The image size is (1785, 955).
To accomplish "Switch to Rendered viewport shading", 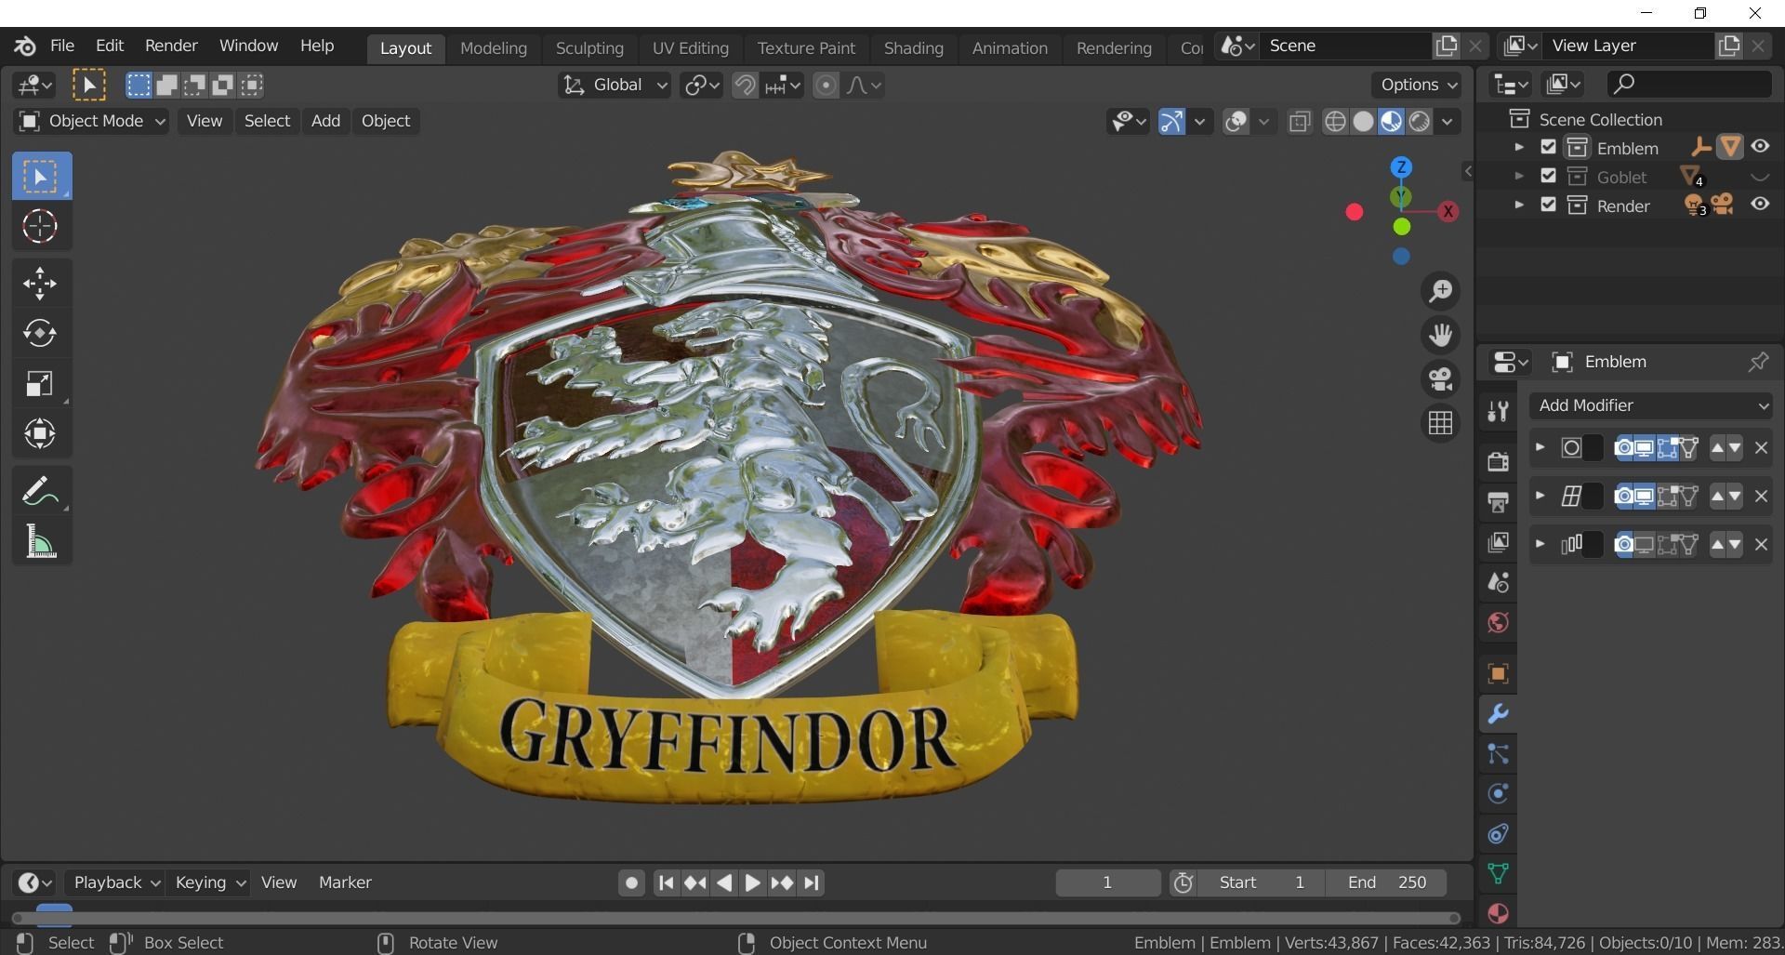I will click(1419, 122).
